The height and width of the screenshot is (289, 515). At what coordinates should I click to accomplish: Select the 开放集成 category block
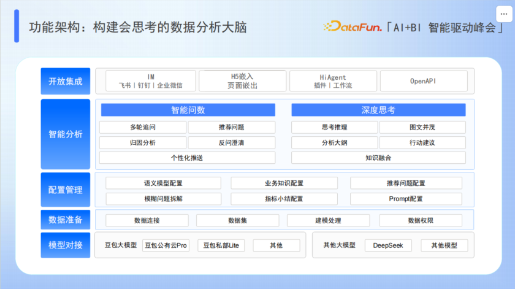pyautogui.click(x=66, y=81)
